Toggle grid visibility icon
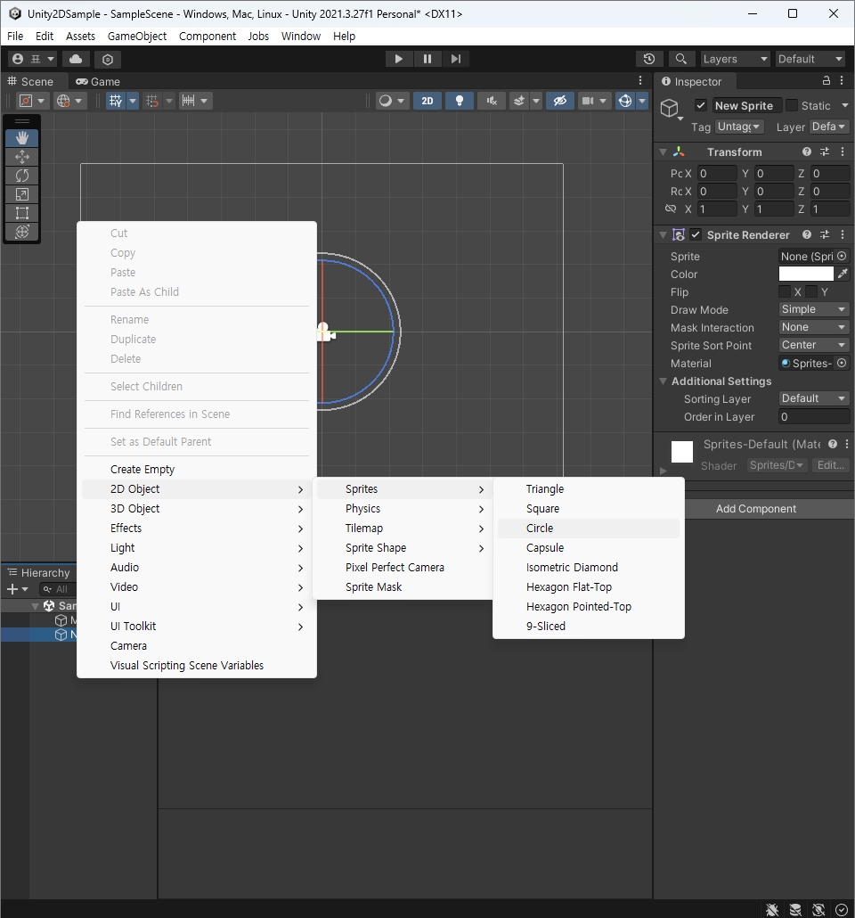 point(116,101)
